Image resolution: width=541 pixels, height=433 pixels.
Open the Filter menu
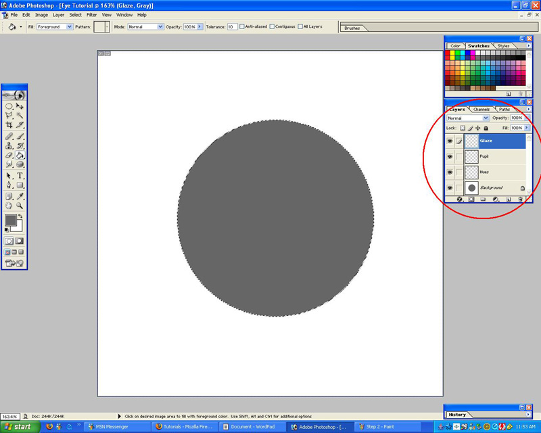[91, 15]
